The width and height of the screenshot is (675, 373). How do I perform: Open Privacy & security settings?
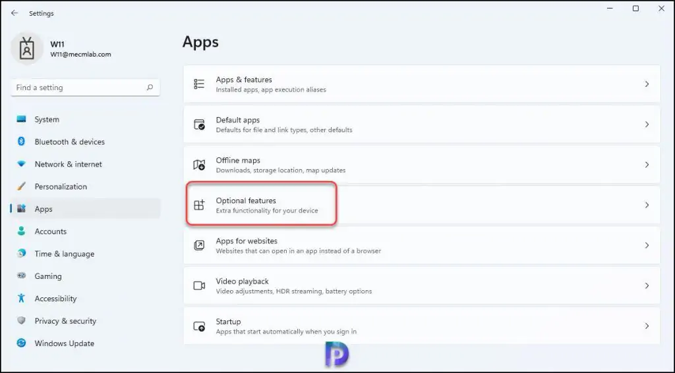coord(85,320)
